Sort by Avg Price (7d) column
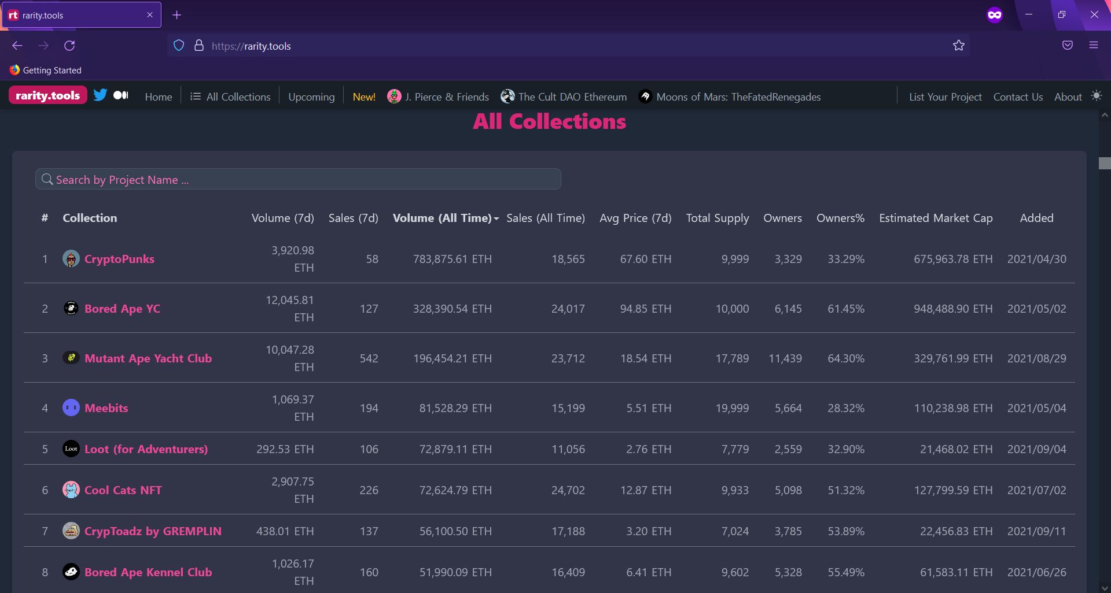Image resolution: width=1111 pixels, height=593 pixels. [x=635, y=218]
